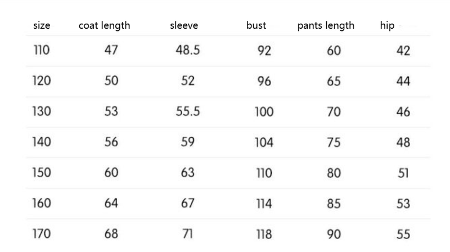Click the size 150 row label
This screenshot has height=252, width=450.
pos(41,173)
